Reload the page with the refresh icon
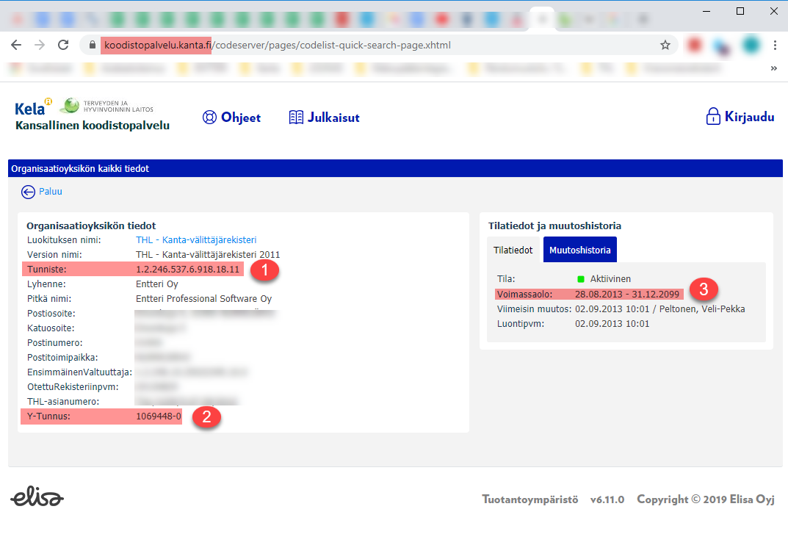788x534 pixels. point(63,46)
